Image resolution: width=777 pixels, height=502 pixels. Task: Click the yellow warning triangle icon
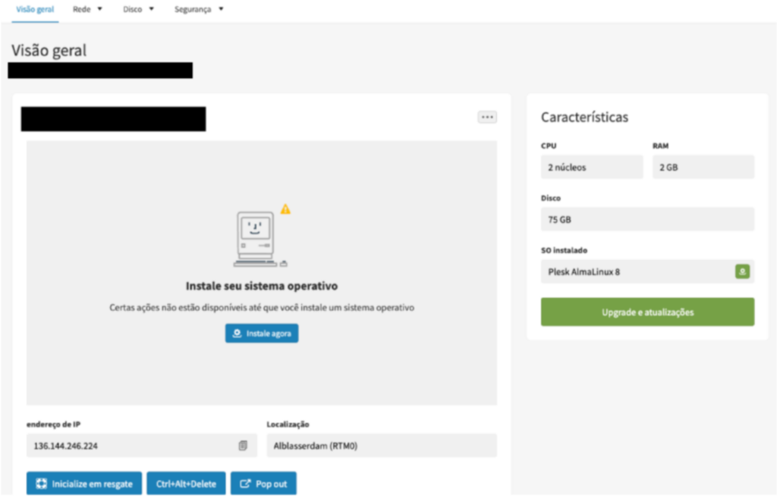(285, 209)
